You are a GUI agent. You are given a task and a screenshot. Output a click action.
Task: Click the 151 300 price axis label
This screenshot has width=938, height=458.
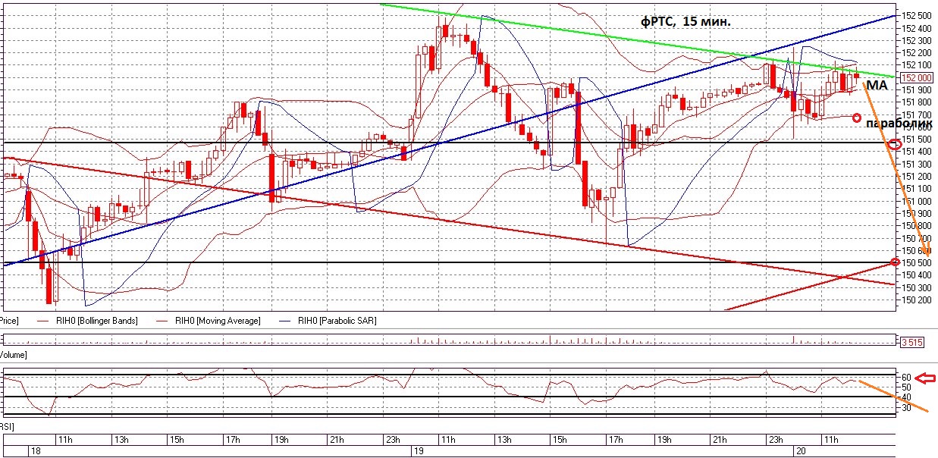tap(918, 164)
